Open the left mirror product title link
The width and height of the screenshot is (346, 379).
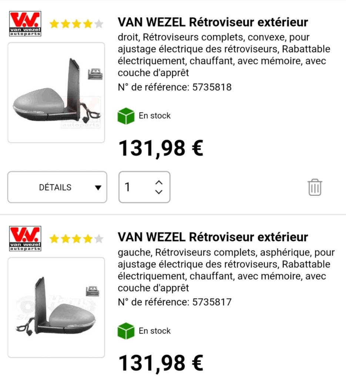coord(213,237)
